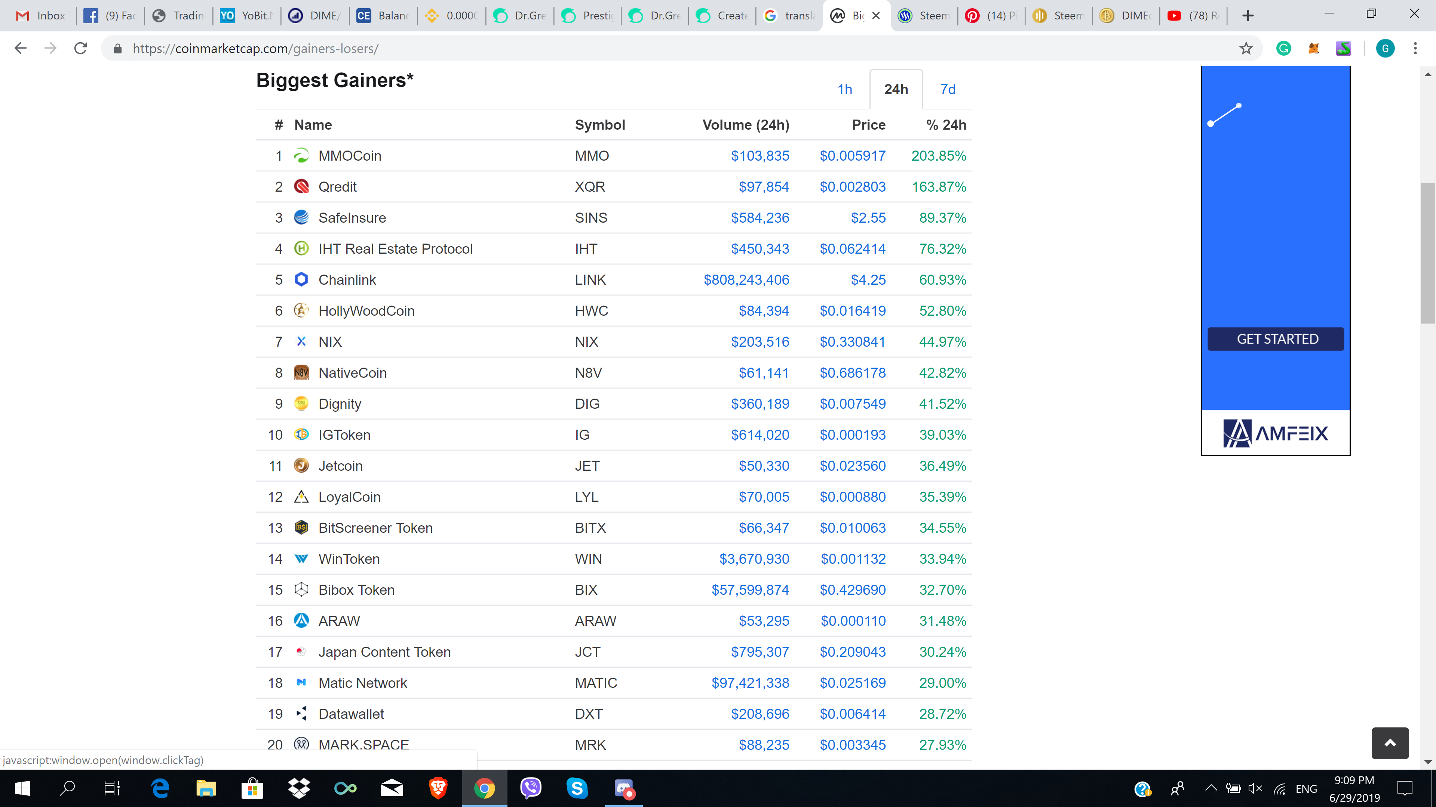The width and height of the screenshot is (1436, 807).
Task: Open the YouTube browser tab
Action: [1193, 16]
